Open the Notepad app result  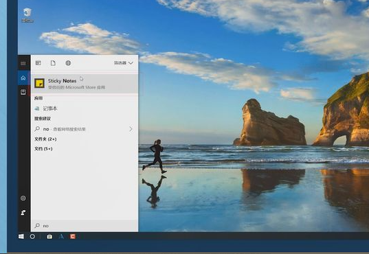(85, 108)
